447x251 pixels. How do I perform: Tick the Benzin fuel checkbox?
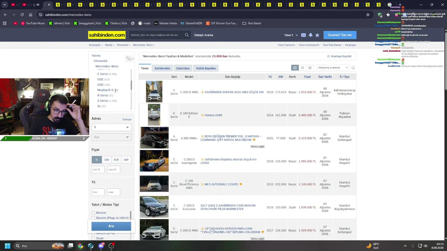pos(93,213)
